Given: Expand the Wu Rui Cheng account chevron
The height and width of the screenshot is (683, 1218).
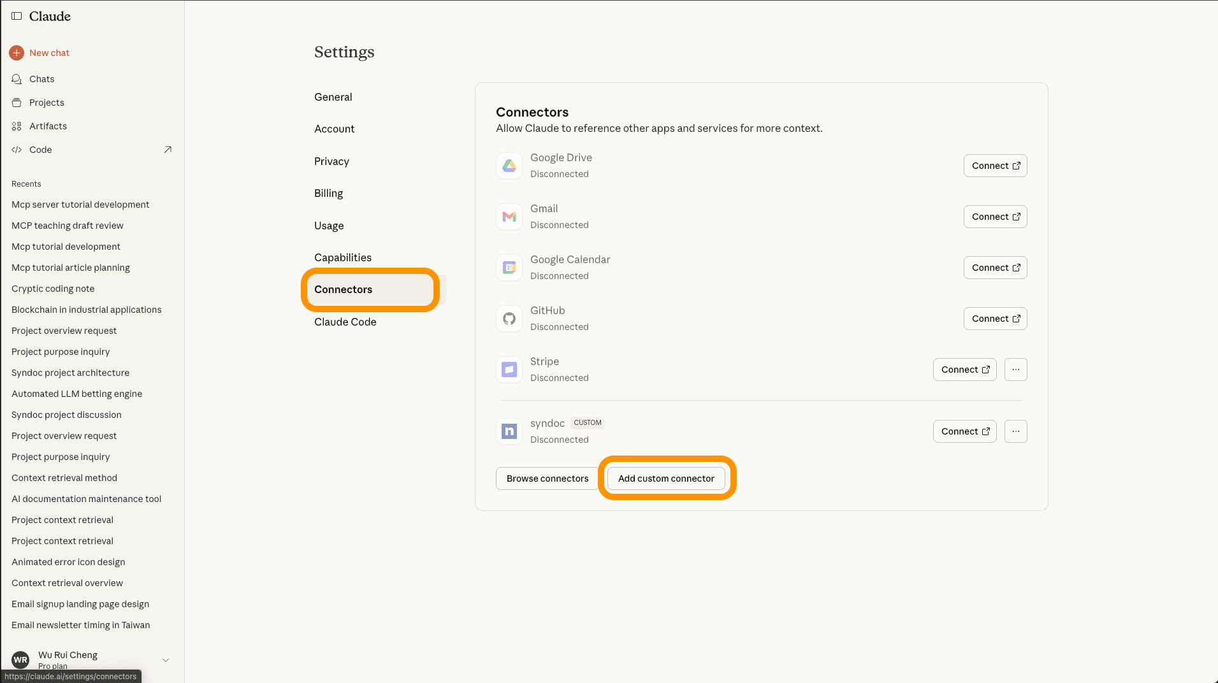Looking at the screenshot, I should point(165,660).
